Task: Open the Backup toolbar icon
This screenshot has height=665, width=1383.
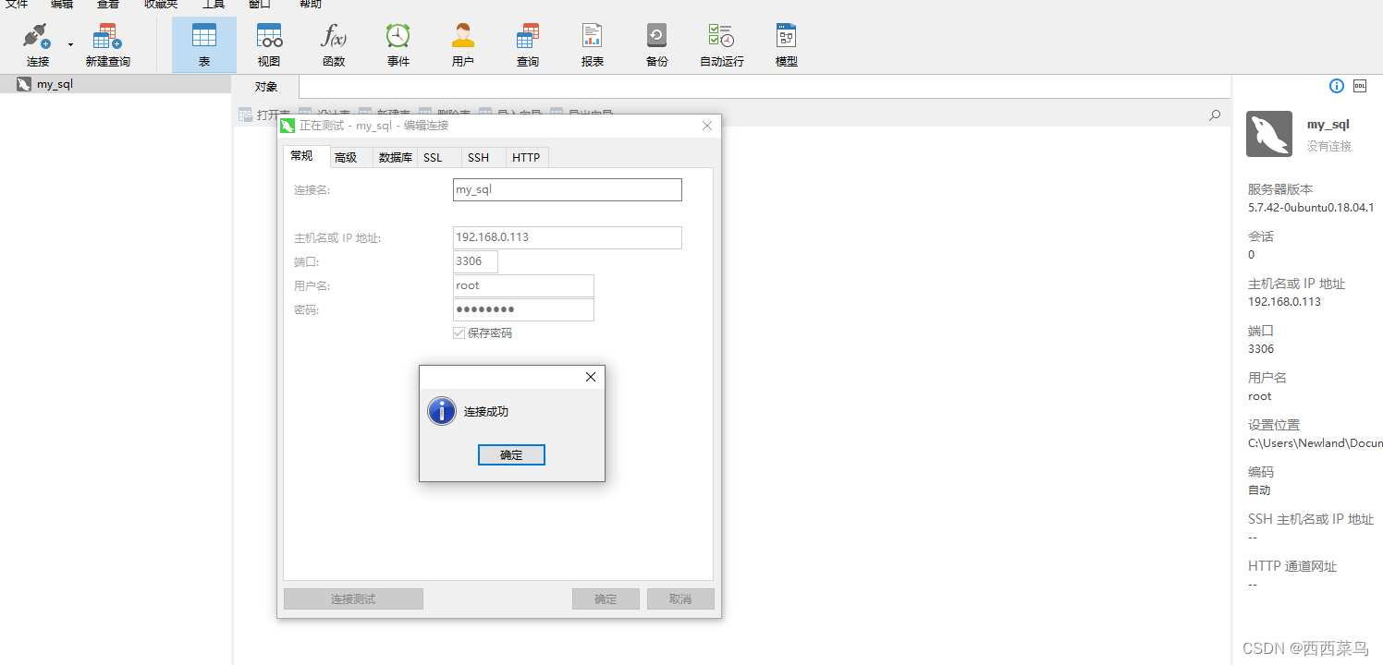Action: (x=656, y=36)
